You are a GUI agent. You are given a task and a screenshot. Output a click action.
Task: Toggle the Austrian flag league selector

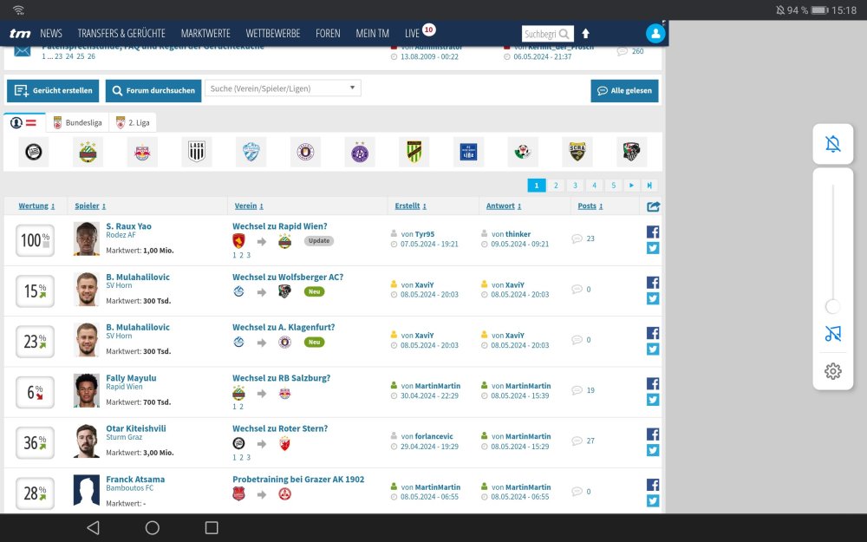pyautogui.click(x=23, y=122)
